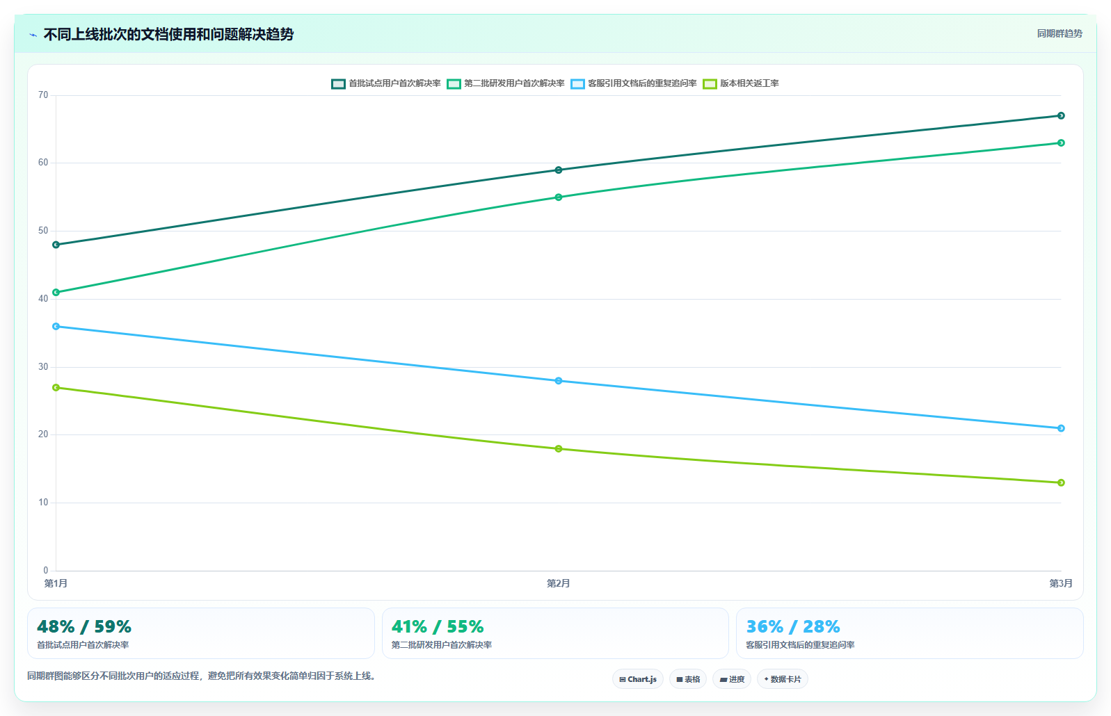Click the 版本相关返工率 legend color box
The image size is (1111, 716).
(710, 84)
